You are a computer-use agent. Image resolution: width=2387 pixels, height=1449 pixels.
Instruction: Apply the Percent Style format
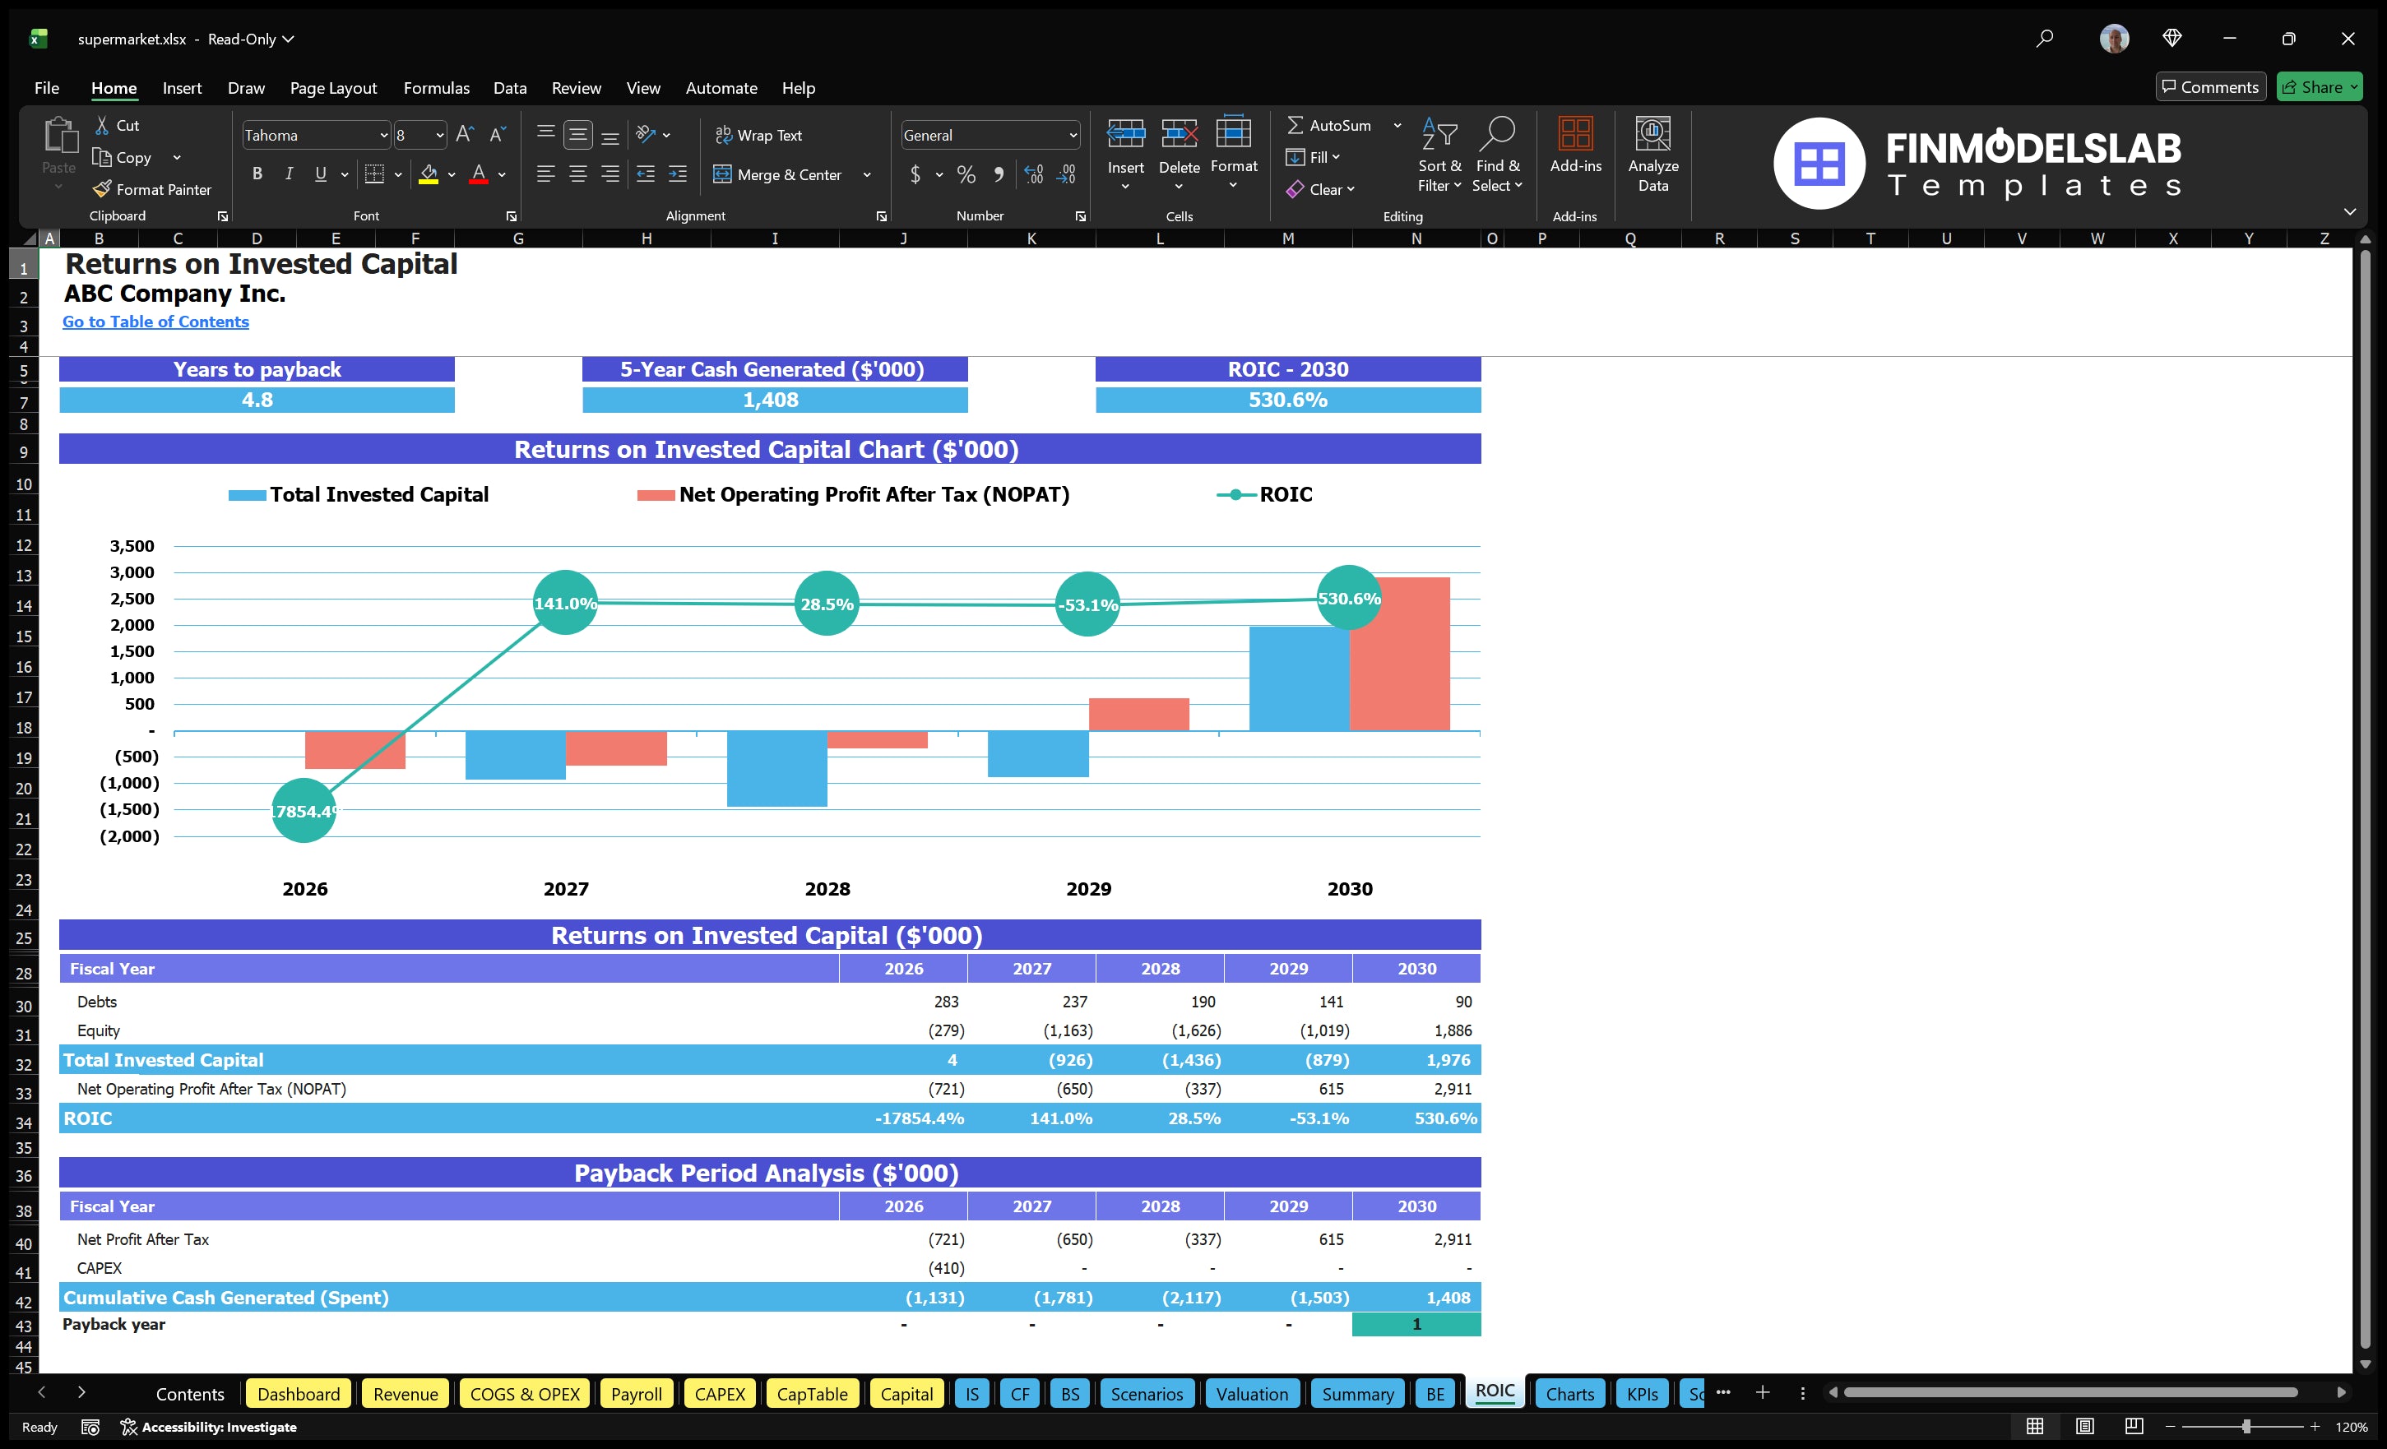tap(966, 174)
